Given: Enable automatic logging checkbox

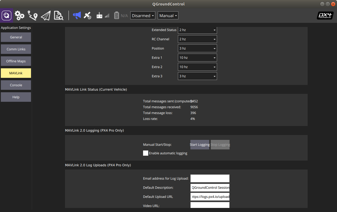Looking at the screenshot, I should tap(146, 153).
